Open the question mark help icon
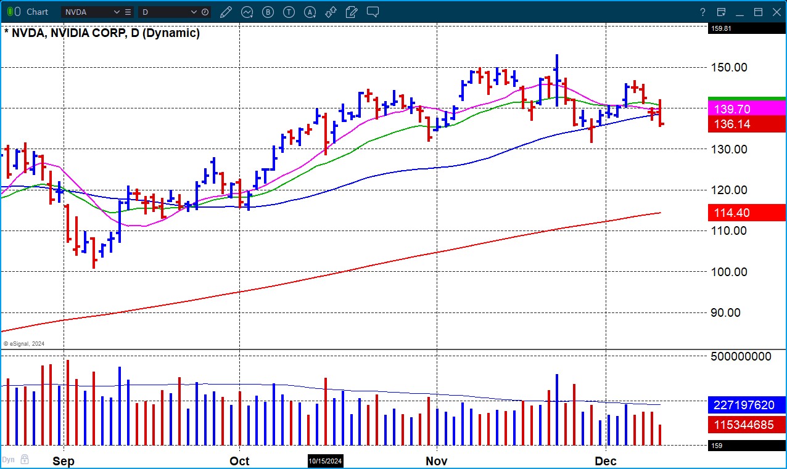This screenshot has width=787, height=469. 703,12
